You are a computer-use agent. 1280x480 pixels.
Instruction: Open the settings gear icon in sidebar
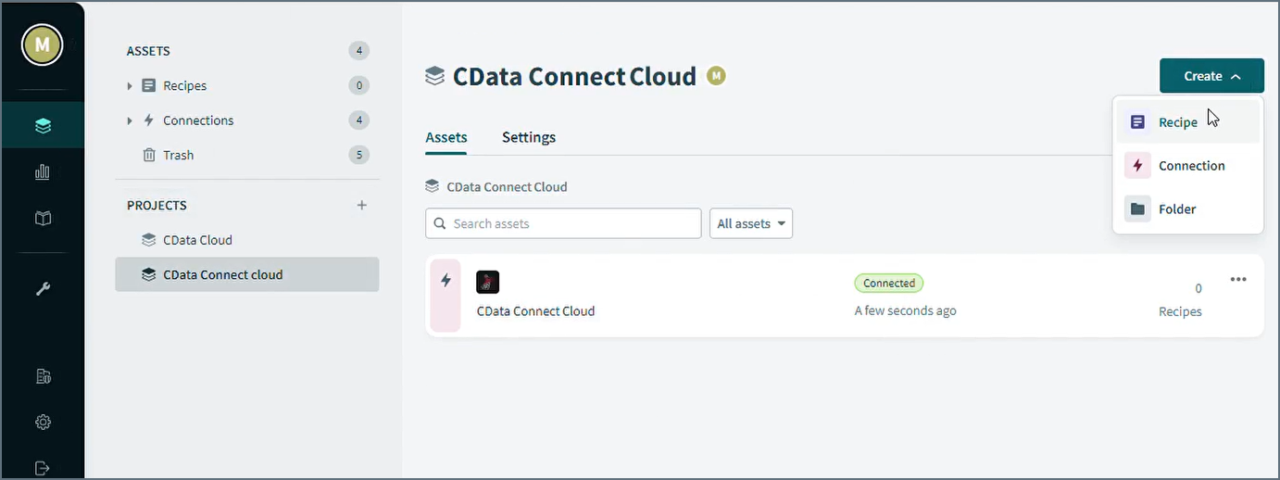[x=42, y=423]
